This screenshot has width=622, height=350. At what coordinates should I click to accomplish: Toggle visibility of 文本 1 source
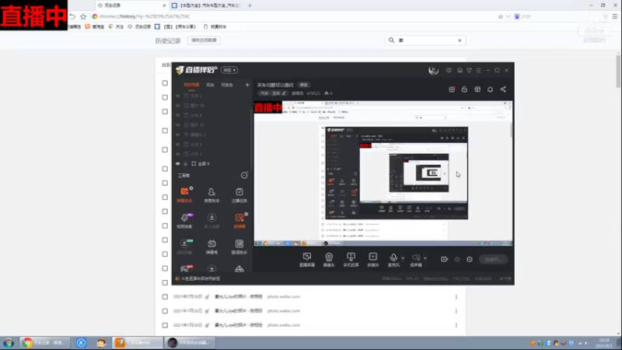pos(178,96)
